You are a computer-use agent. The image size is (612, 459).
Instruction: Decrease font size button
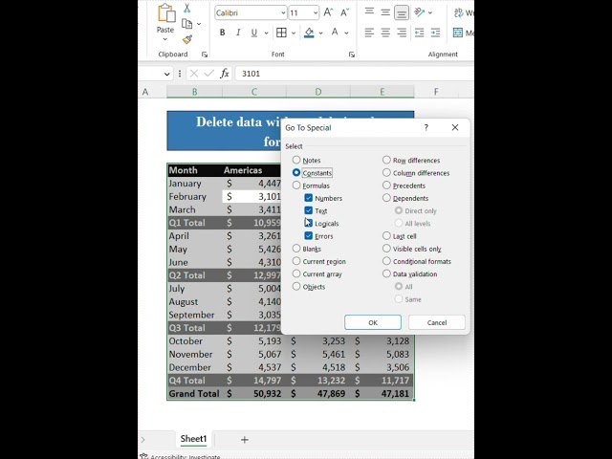(344, 12)
